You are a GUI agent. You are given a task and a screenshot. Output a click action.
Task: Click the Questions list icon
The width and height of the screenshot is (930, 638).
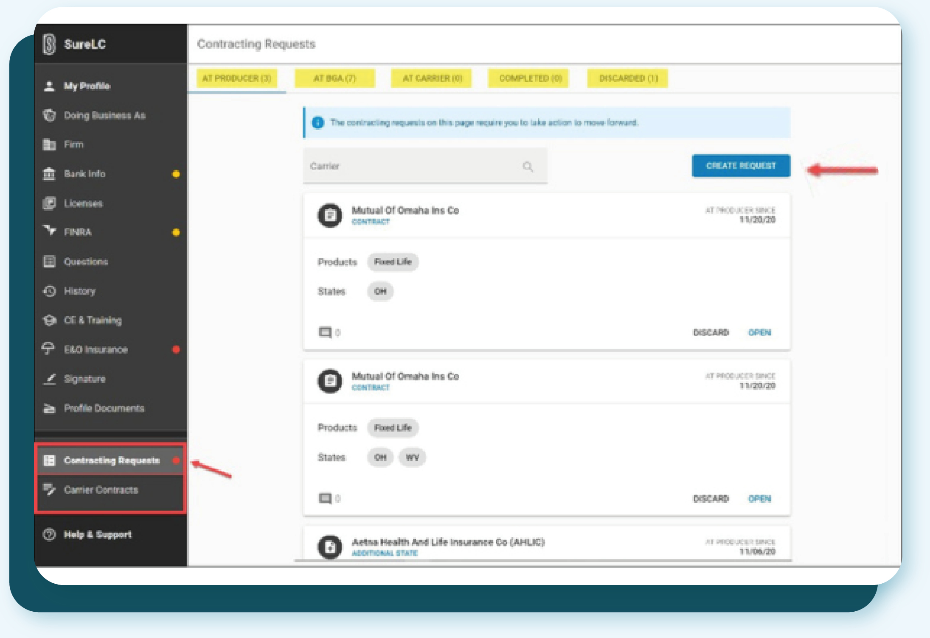(x=50, y=262)
